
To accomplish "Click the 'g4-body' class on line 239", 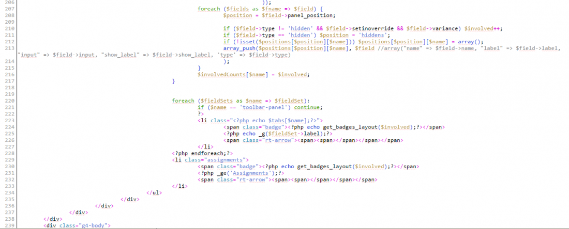I will (94, 226).
